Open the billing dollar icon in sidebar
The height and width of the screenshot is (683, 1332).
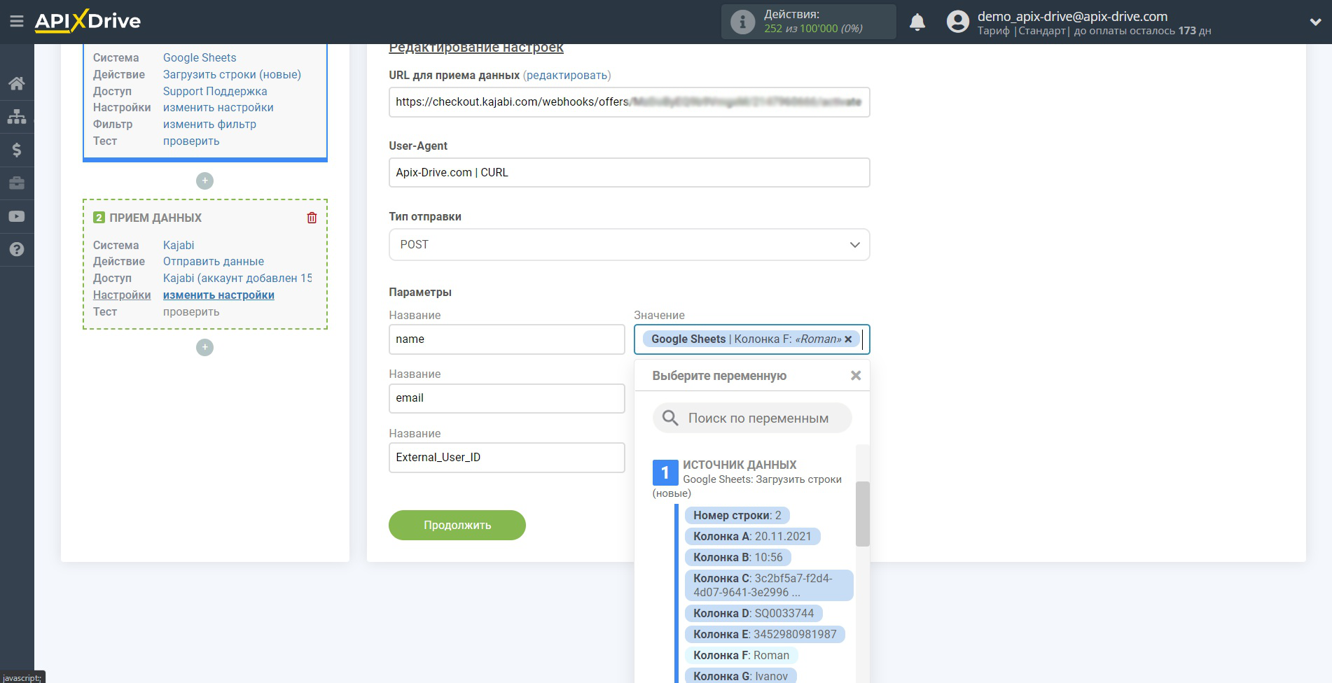pyautogui.click(x=17, y=150)
